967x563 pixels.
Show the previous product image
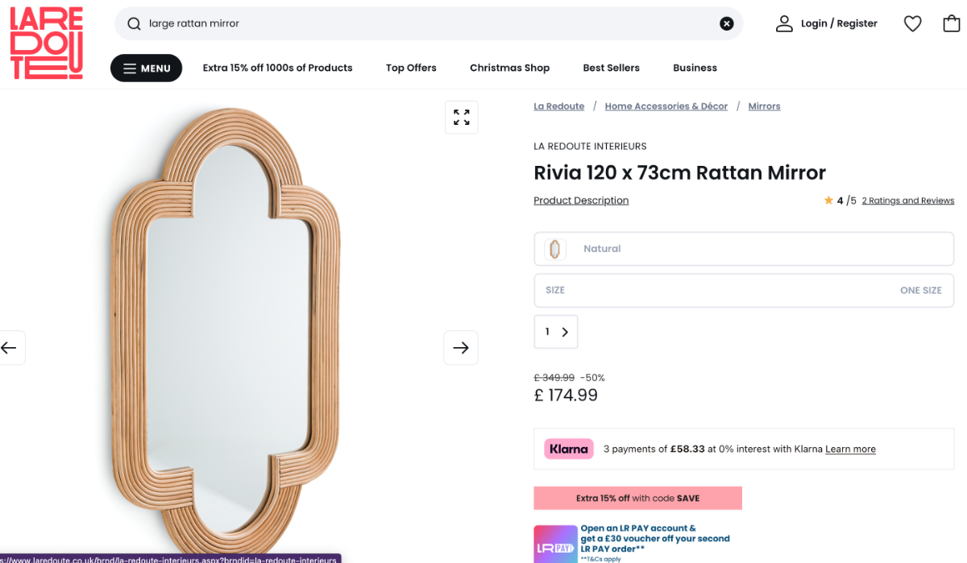coord(9,348)
